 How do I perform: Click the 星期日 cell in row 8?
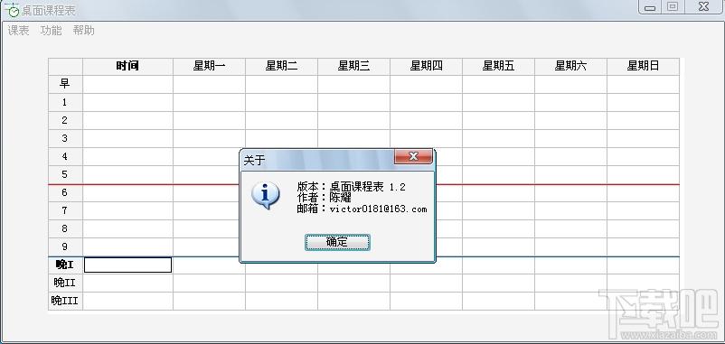click(643, 229)
